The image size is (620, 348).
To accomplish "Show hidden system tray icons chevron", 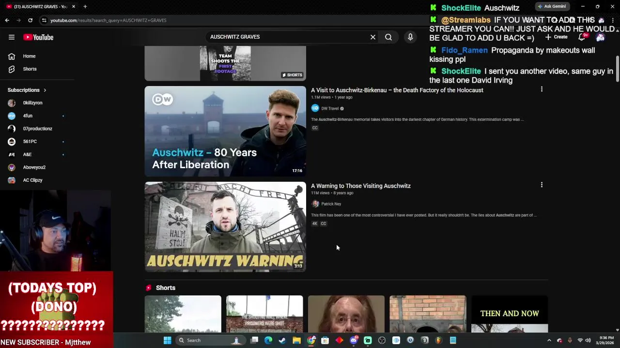I will tap(549, 340).
